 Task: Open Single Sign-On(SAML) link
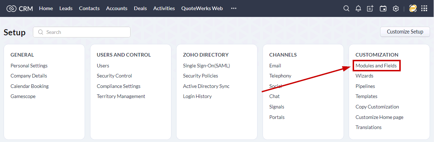point(207,66)
